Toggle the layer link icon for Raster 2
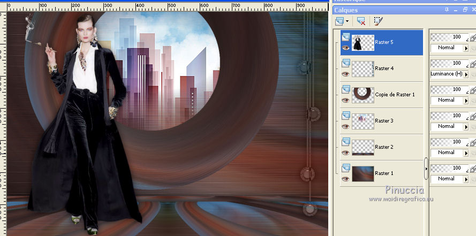 click(x=473, y=142)
